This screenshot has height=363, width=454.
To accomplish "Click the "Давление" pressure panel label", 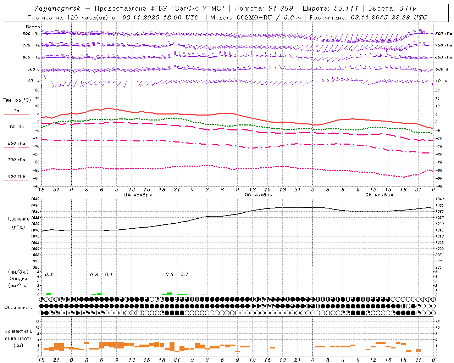I will [18, 219].
